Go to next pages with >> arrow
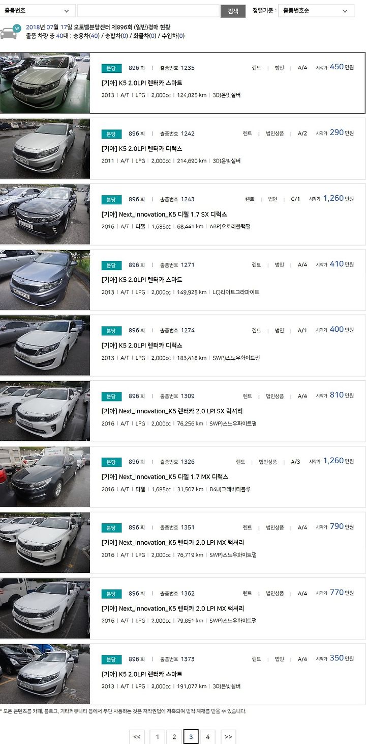Viewport: 366px width, 744px height. tap(228, 737)
